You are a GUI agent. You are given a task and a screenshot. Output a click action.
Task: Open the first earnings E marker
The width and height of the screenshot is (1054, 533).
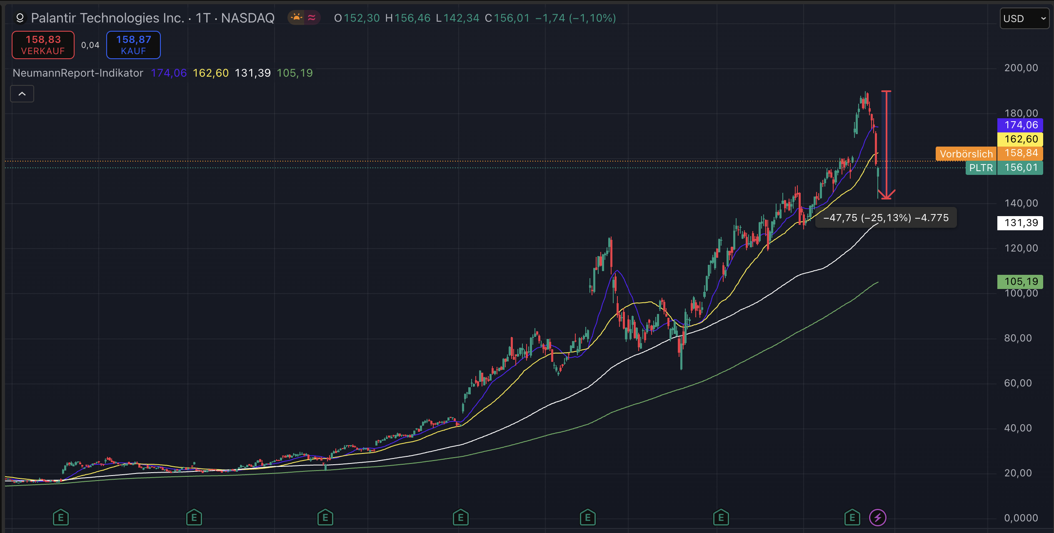tap(61, 518)
